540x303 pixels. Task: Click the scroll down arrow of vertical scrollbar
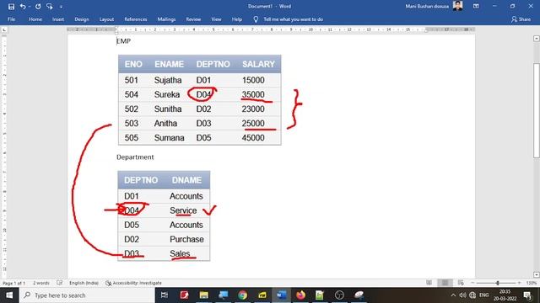click(537, 274)
